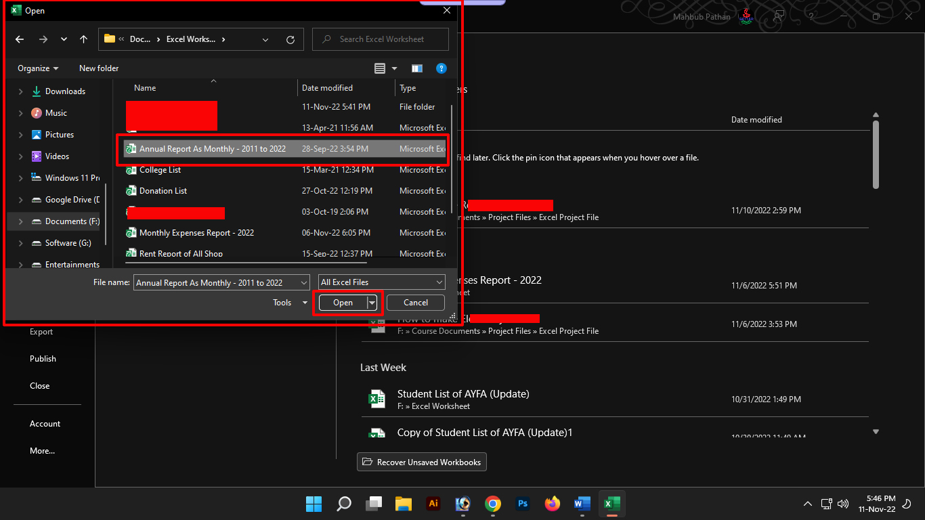The width and height of the screenshot is (925, 520).
Task: Select Account in the backstage menu
Action: pos(45,424)
